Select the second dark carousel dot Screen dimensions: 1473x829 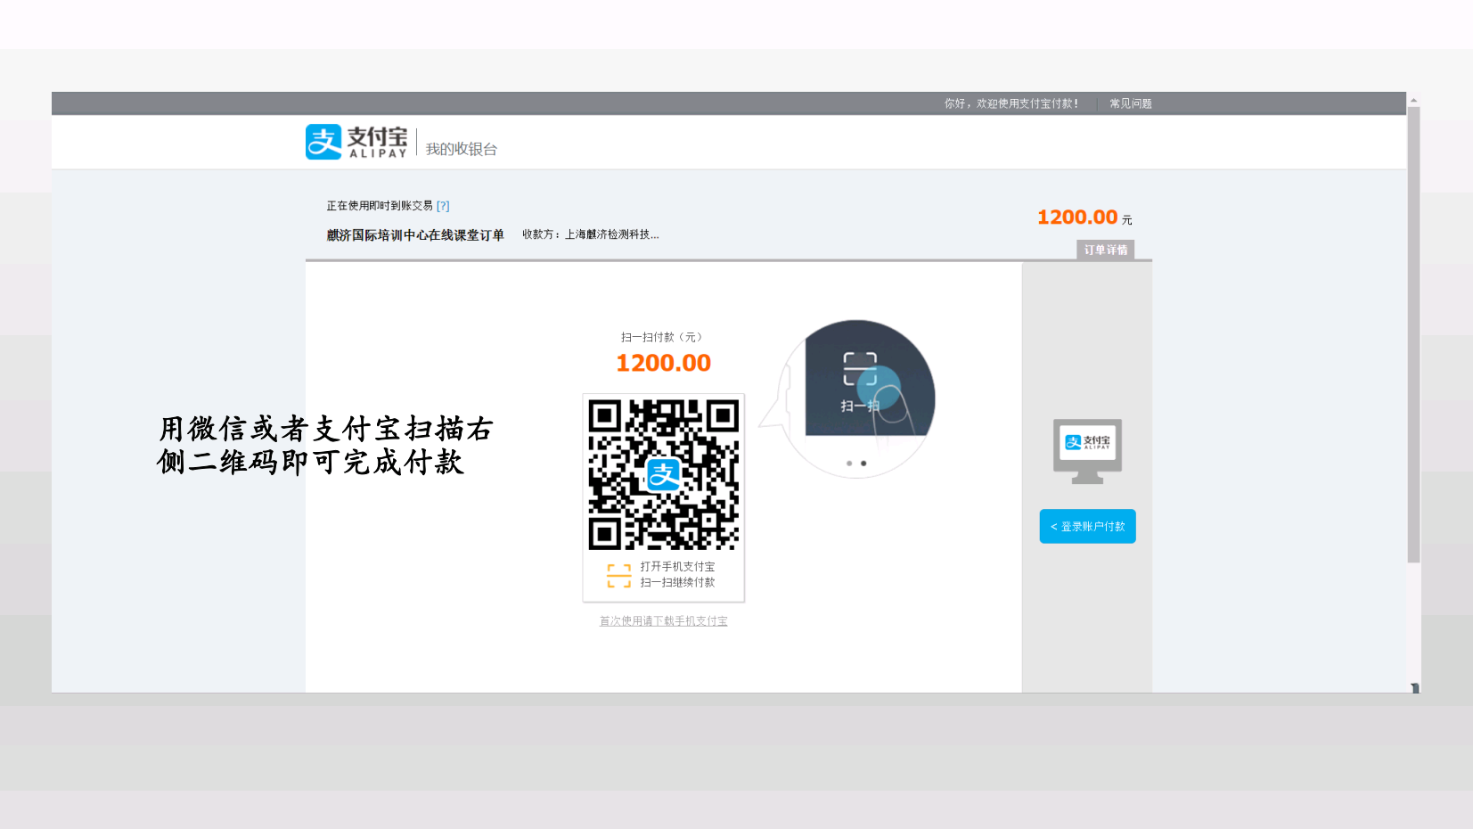click(x=863, y=464)
